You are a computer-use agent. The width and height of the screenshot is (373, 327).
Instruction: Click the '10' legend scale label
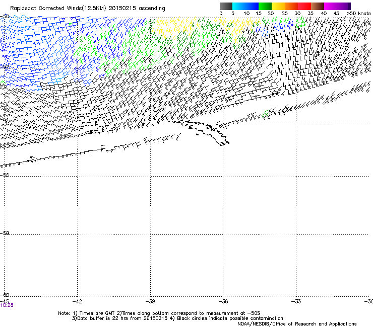coord(246,14)
